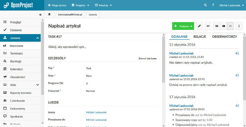The height and width of the screenshot is (127, 246).
Task: Open the help question mark
Action: (x=213, y=5)
